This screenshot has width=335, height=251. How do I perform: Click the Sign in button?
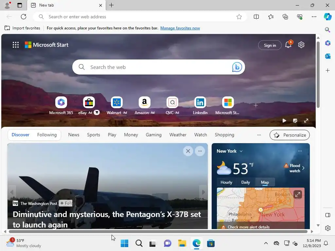(270, 45)
